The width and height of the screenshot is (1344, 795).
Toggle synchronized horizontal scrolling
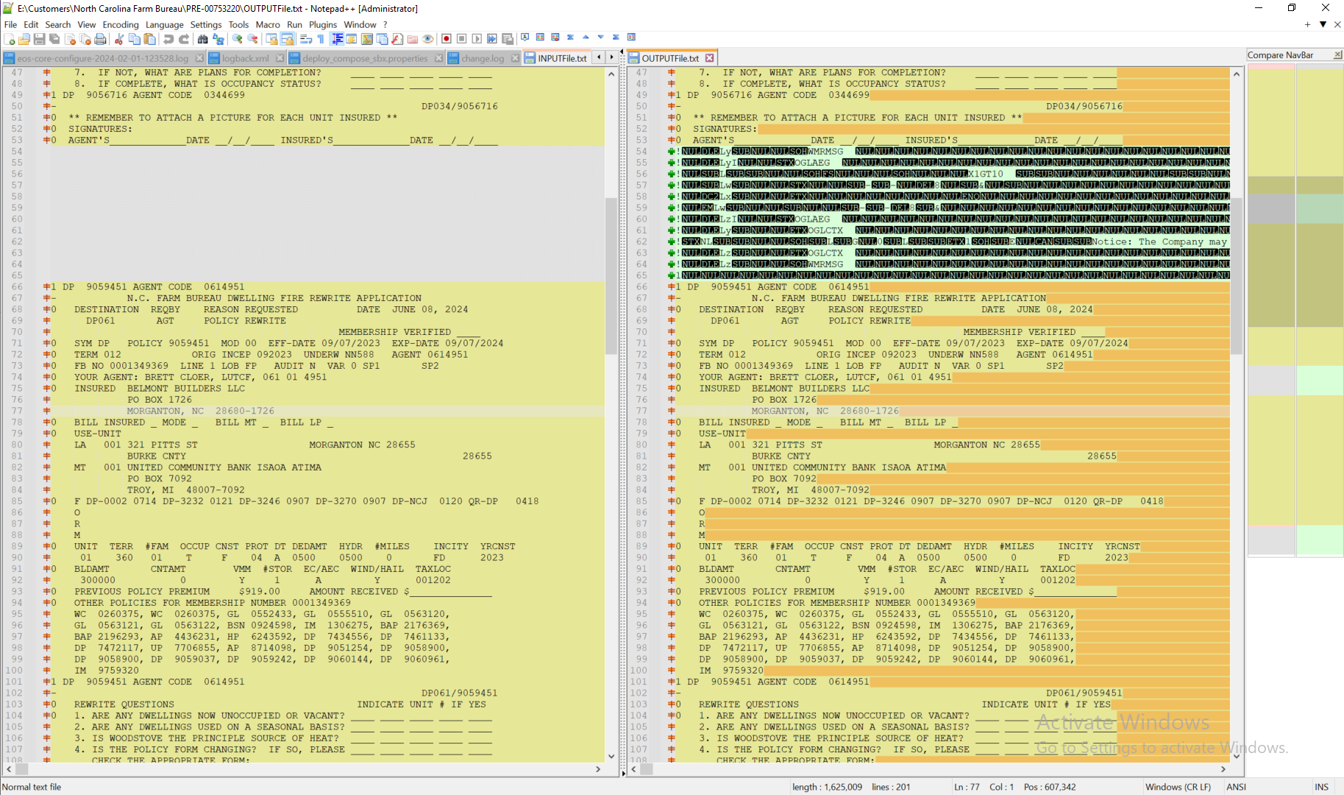pos(287,38)
